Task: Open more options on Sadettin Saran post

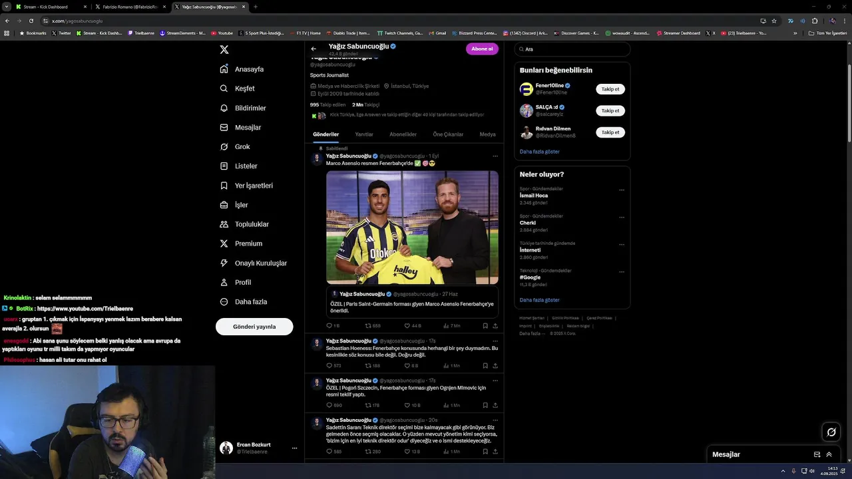Action: (495, 420)
